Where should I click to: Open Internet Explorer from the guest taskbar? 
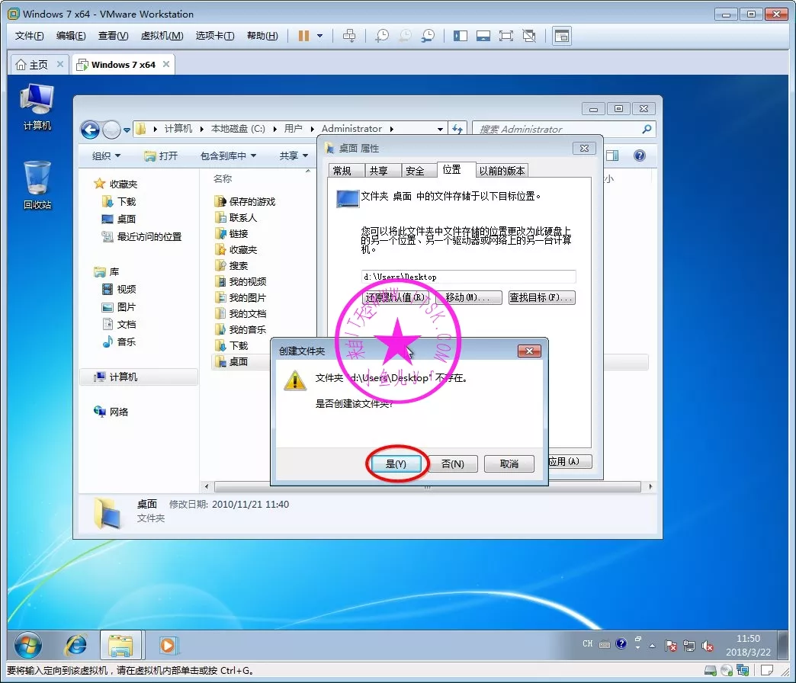[x=75, y=645]
